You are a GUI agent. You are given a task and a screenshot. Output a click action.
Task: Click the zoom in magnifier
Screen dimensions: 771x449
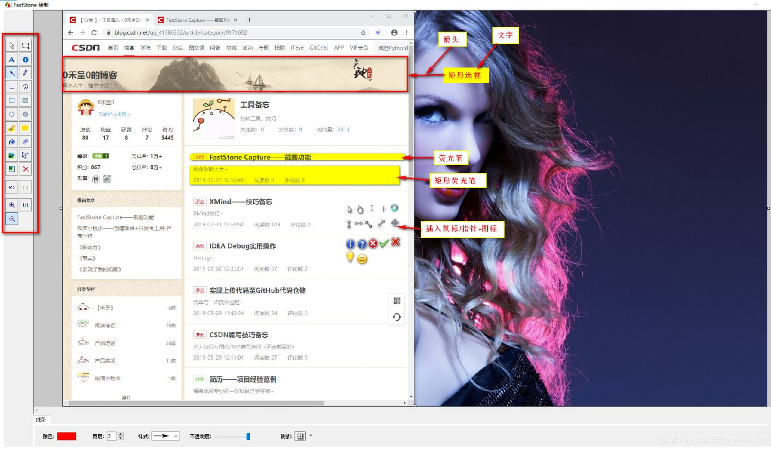click(12, 205)
